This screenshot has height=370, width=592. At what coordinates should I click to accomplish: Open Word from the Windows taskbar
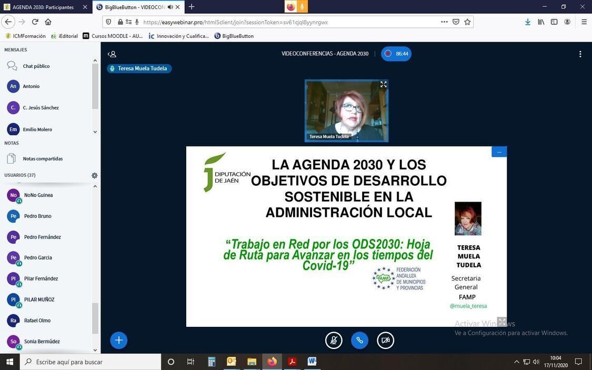coord(312,362)
